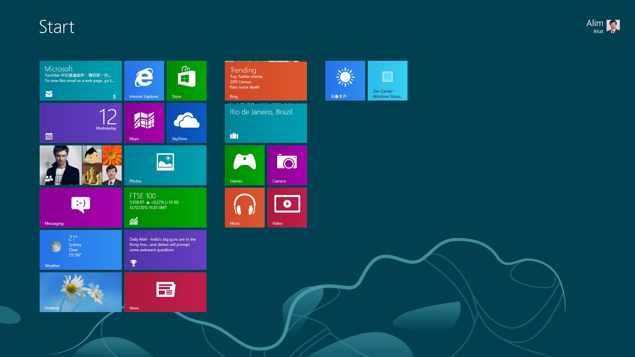The image size is (635, 357).
Task: Click the Alim Ahat user account picture
Action: point(613,26)
